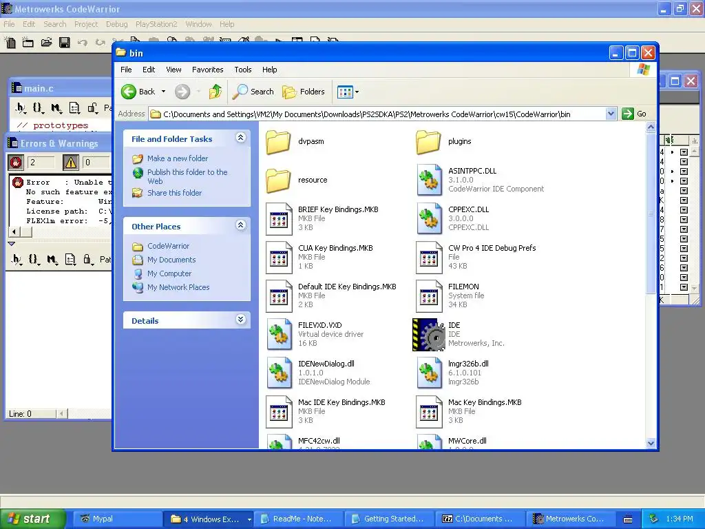Select the ASINTPPC.DLL file icon
The image size is (705, 529).
428,180
